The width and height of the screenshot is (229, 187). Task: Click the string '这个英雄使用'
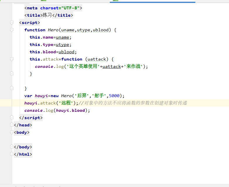click(83, 66)
